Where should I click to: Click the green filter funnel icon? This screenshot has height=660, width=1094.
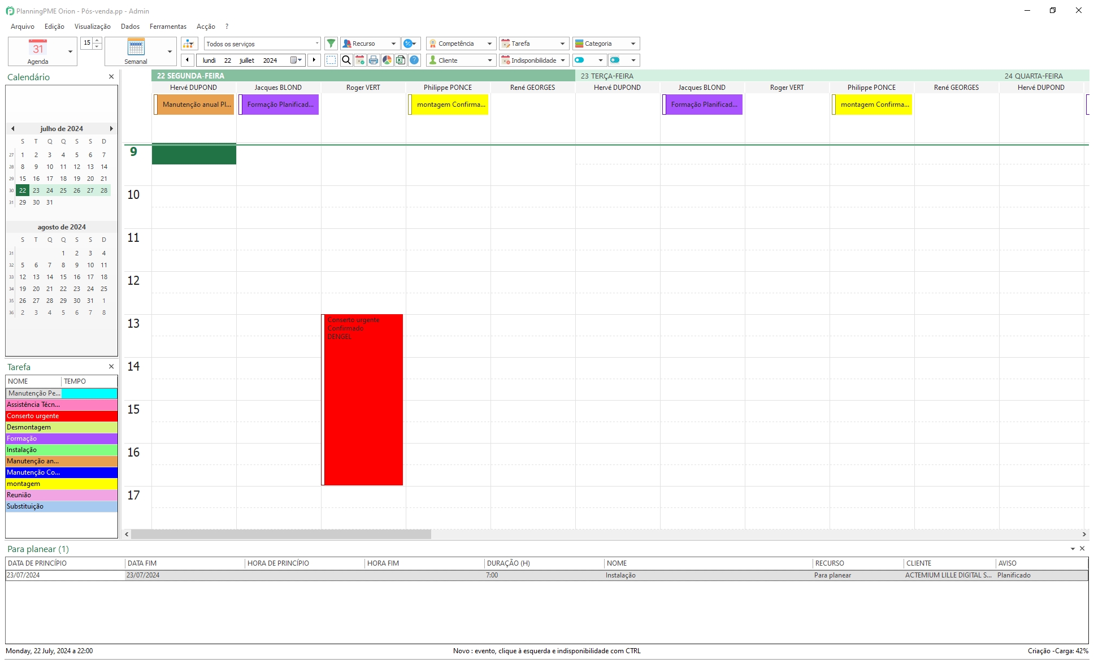pos(331,44)
